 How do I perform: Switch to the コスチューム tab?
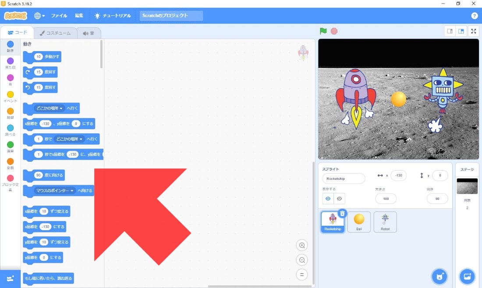[x=55, y=33]
